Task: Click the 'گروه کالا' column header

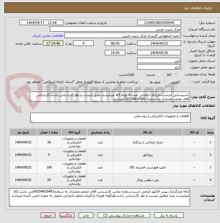Action: pyautogui.click(x=74, y=132)
